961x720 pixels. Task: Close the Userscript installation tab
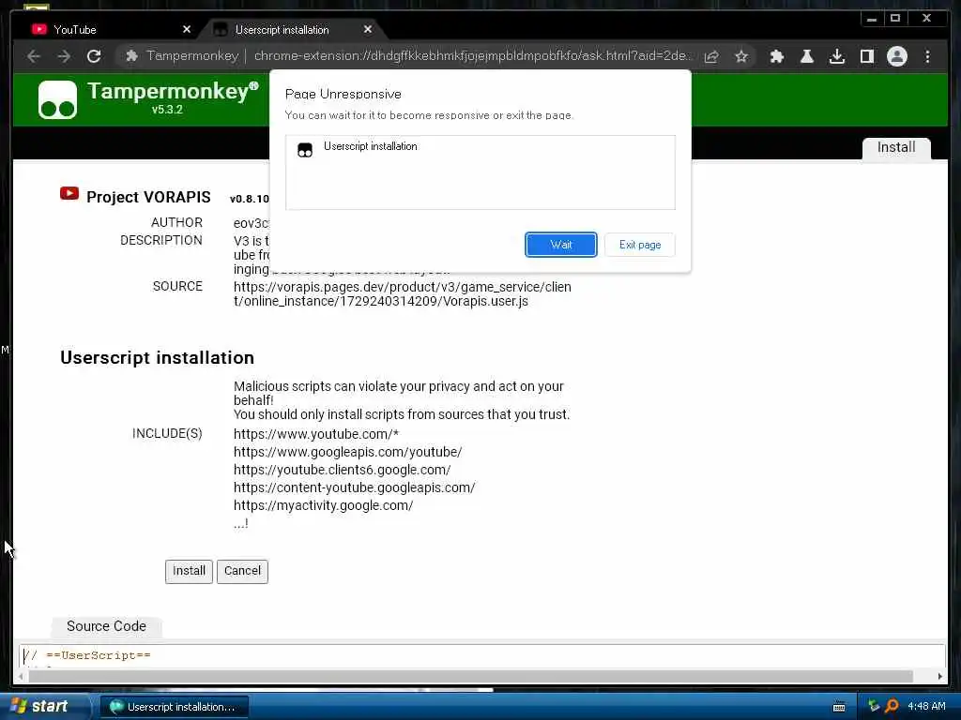click(x=368, y=29)
